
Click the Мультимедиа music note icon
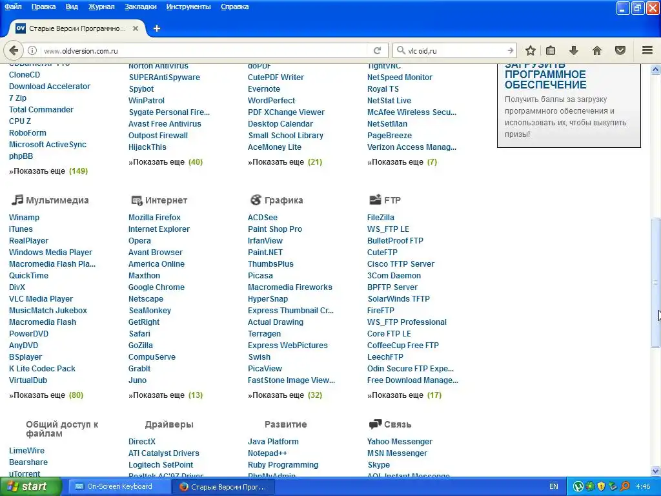click(17, 200)
